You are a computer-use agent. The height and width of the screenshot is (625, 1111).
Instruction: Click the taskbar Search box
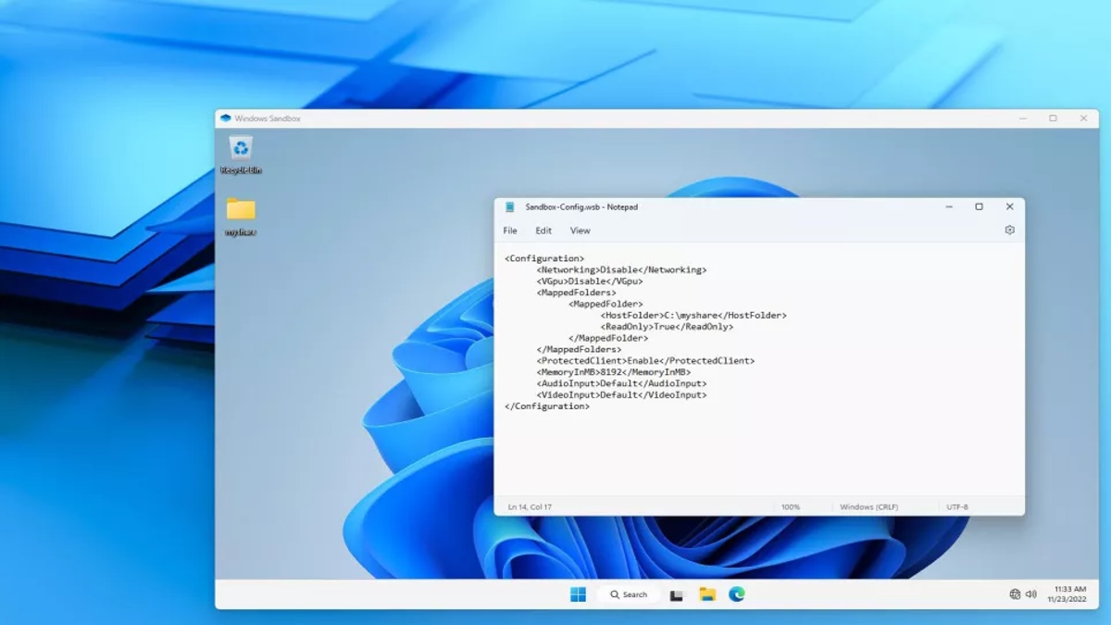(x=628, y=594)
